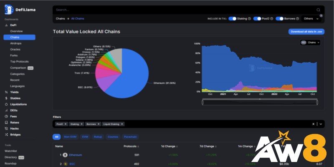334x167 pixels.
Task: Open the 152 Chains selector dropdown
Action: tap(310, 43)
